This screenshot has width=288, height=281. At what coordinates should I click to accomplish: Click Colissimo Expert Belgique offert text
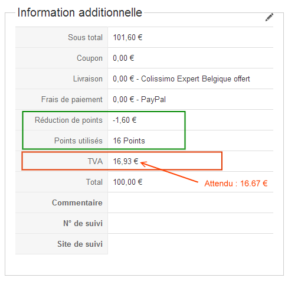pyautogui.click(x=195, y=79)
